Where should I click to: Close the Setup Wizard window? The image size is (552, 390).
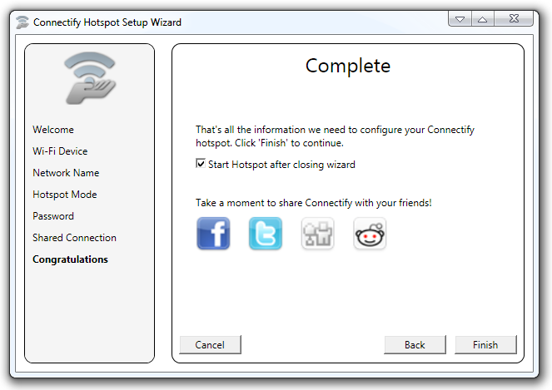point(514,18)
